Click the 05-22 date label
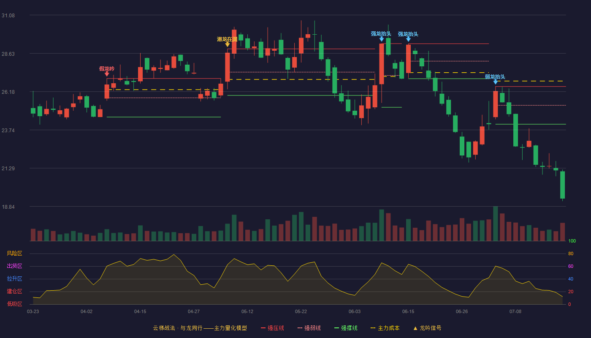Image resolution: width=591 pixels, height=338 pixels. [x=301, y=311]
